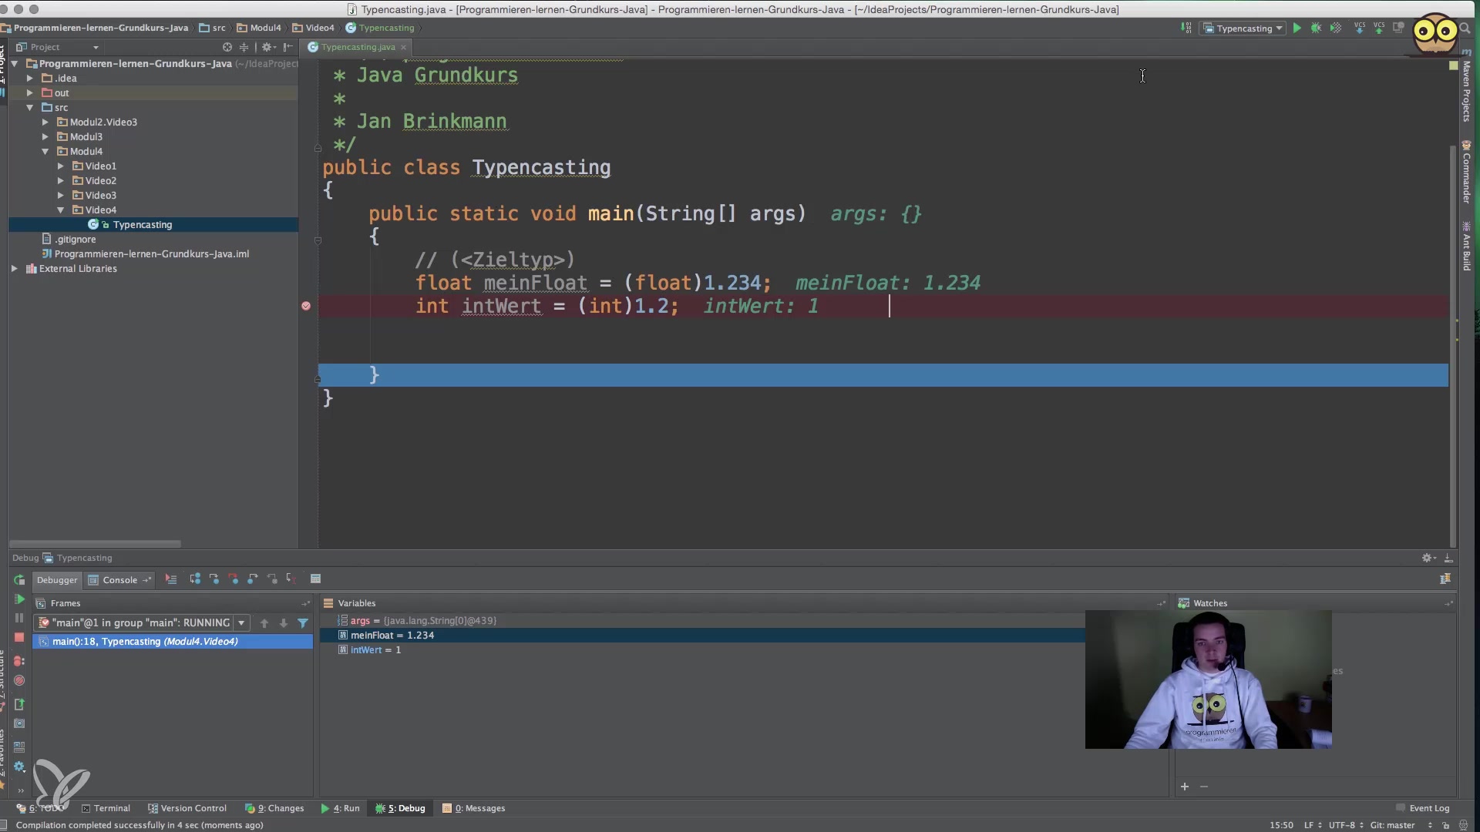Stop the debug session with the red square
1480x832 pixels.
19,638
